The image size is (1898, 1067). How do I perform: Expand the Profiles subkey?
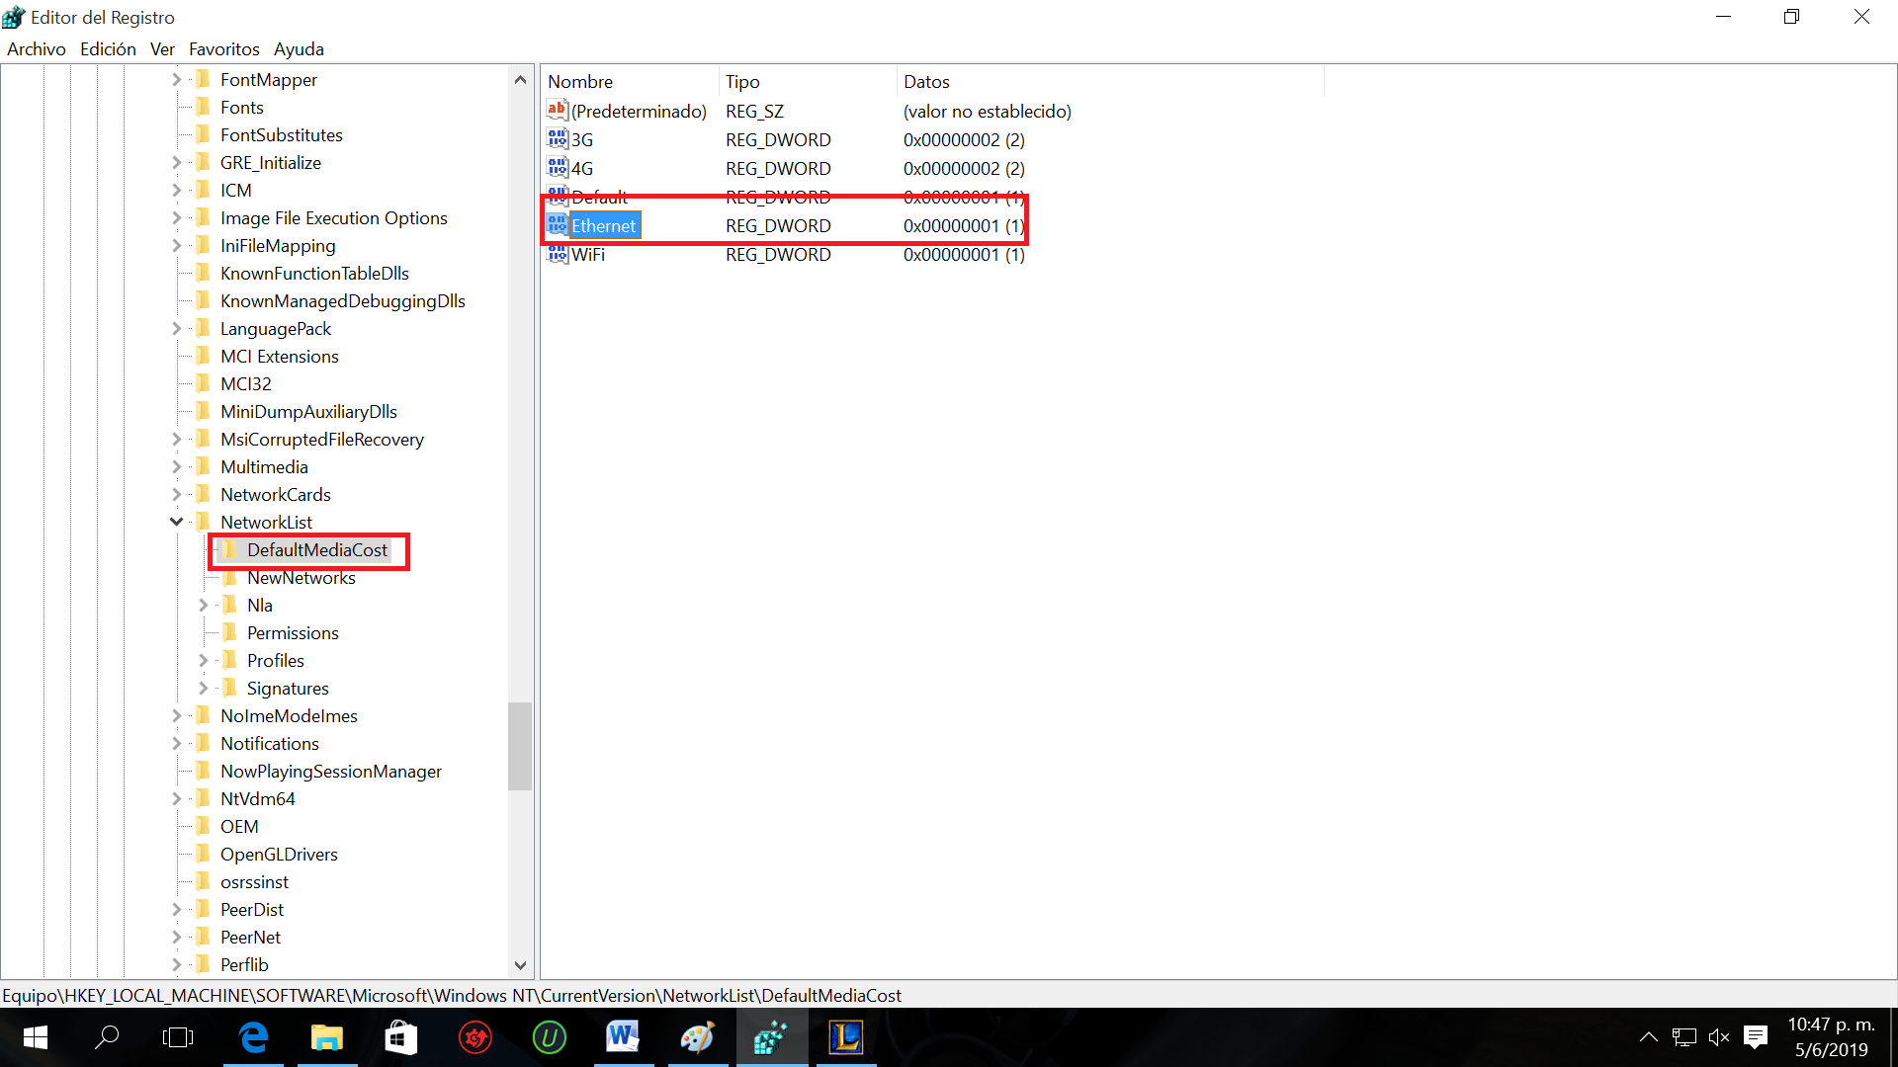203,661
